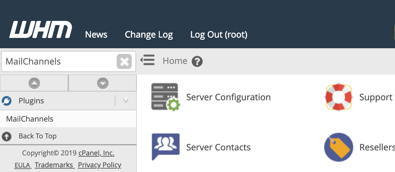Click the down arrow navigation button
This screenshot has height=172, width=395.
click(x=103, y=83)
